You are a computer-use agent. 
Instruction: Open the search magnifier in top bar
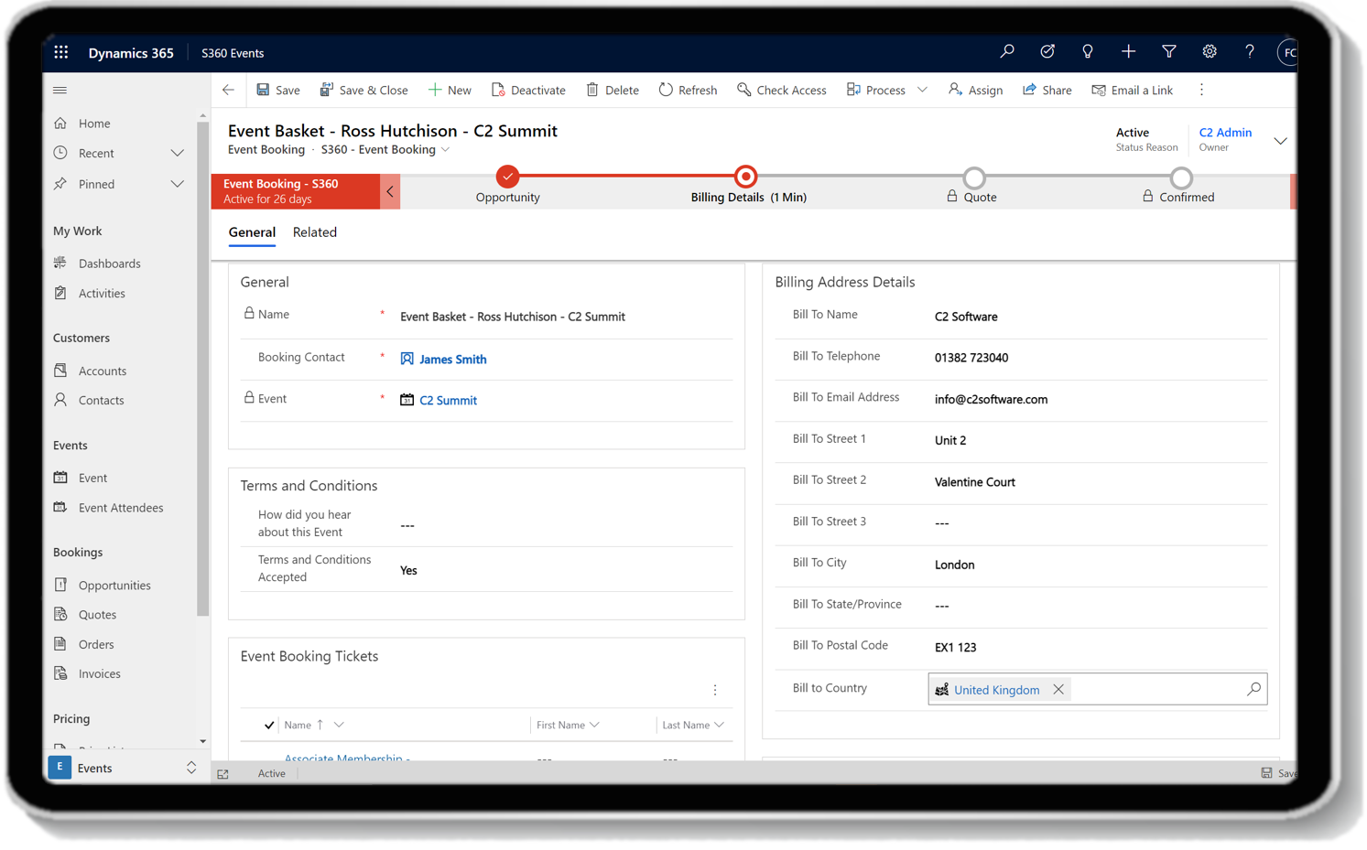pos(1007,52)
